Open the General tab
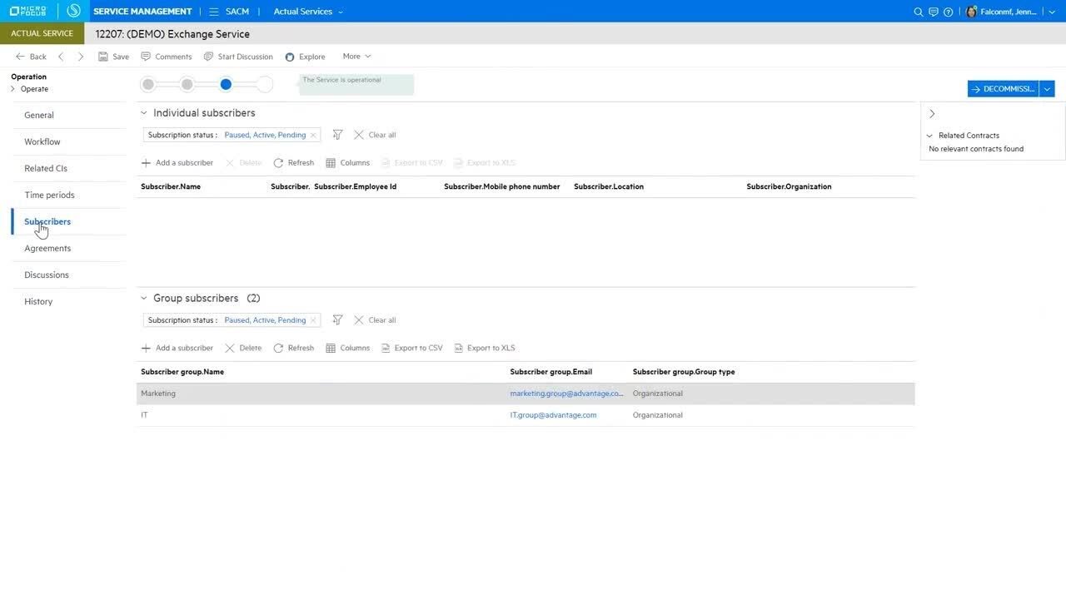Screen dimensions: 1066x599 coord(39,115)
